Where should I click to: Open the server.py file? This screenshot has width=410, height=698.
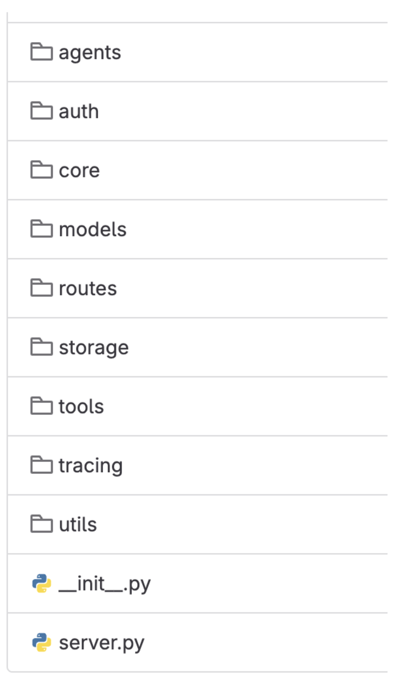pyautogui.click(x=101, y=643)
